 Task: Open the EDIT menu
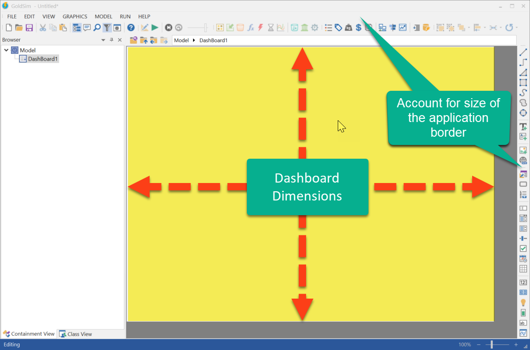29,16
